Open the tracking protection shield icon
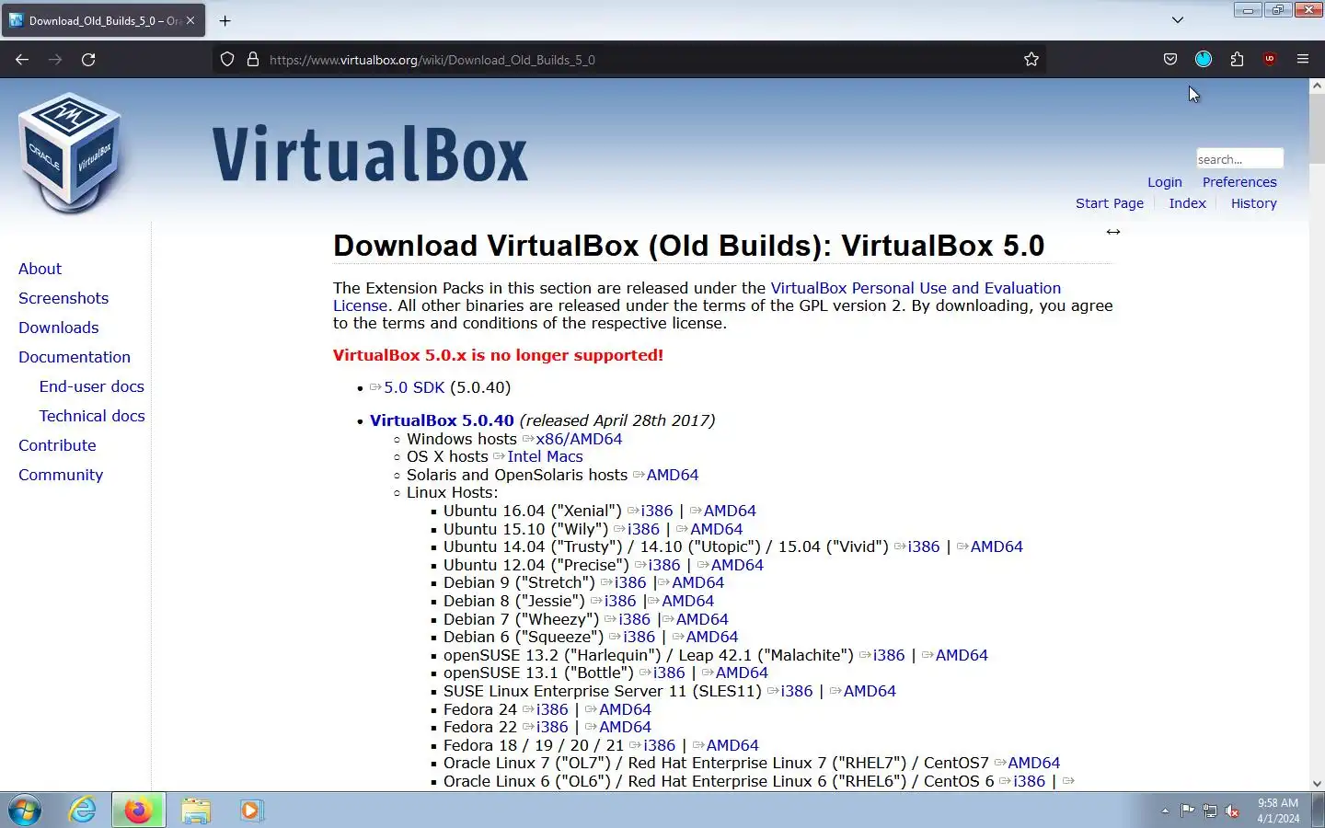Screen dimensions: 1325x828 point(227,59)
